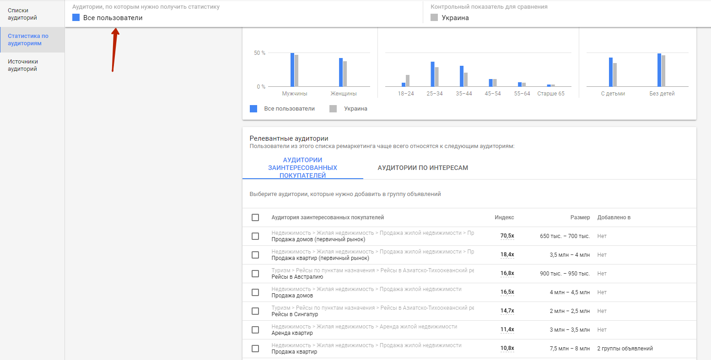Image resolution: width=711 pixels, height=360 pixels.
Task: Select 'Статистика по аудиториям' sidebar item
Action: click(28, 40)
